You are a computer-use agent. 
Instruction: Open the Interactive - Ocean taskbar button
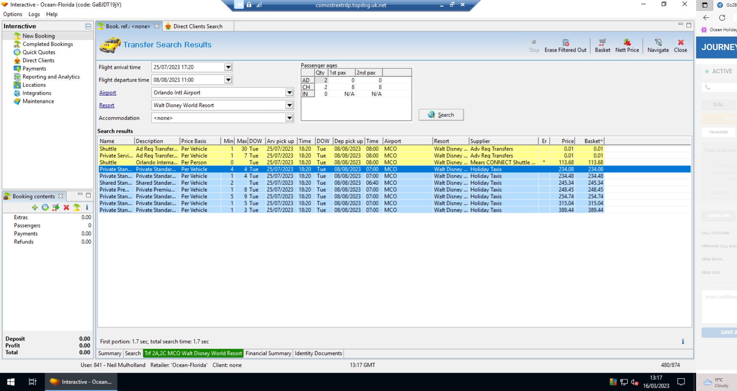(81, 382)
